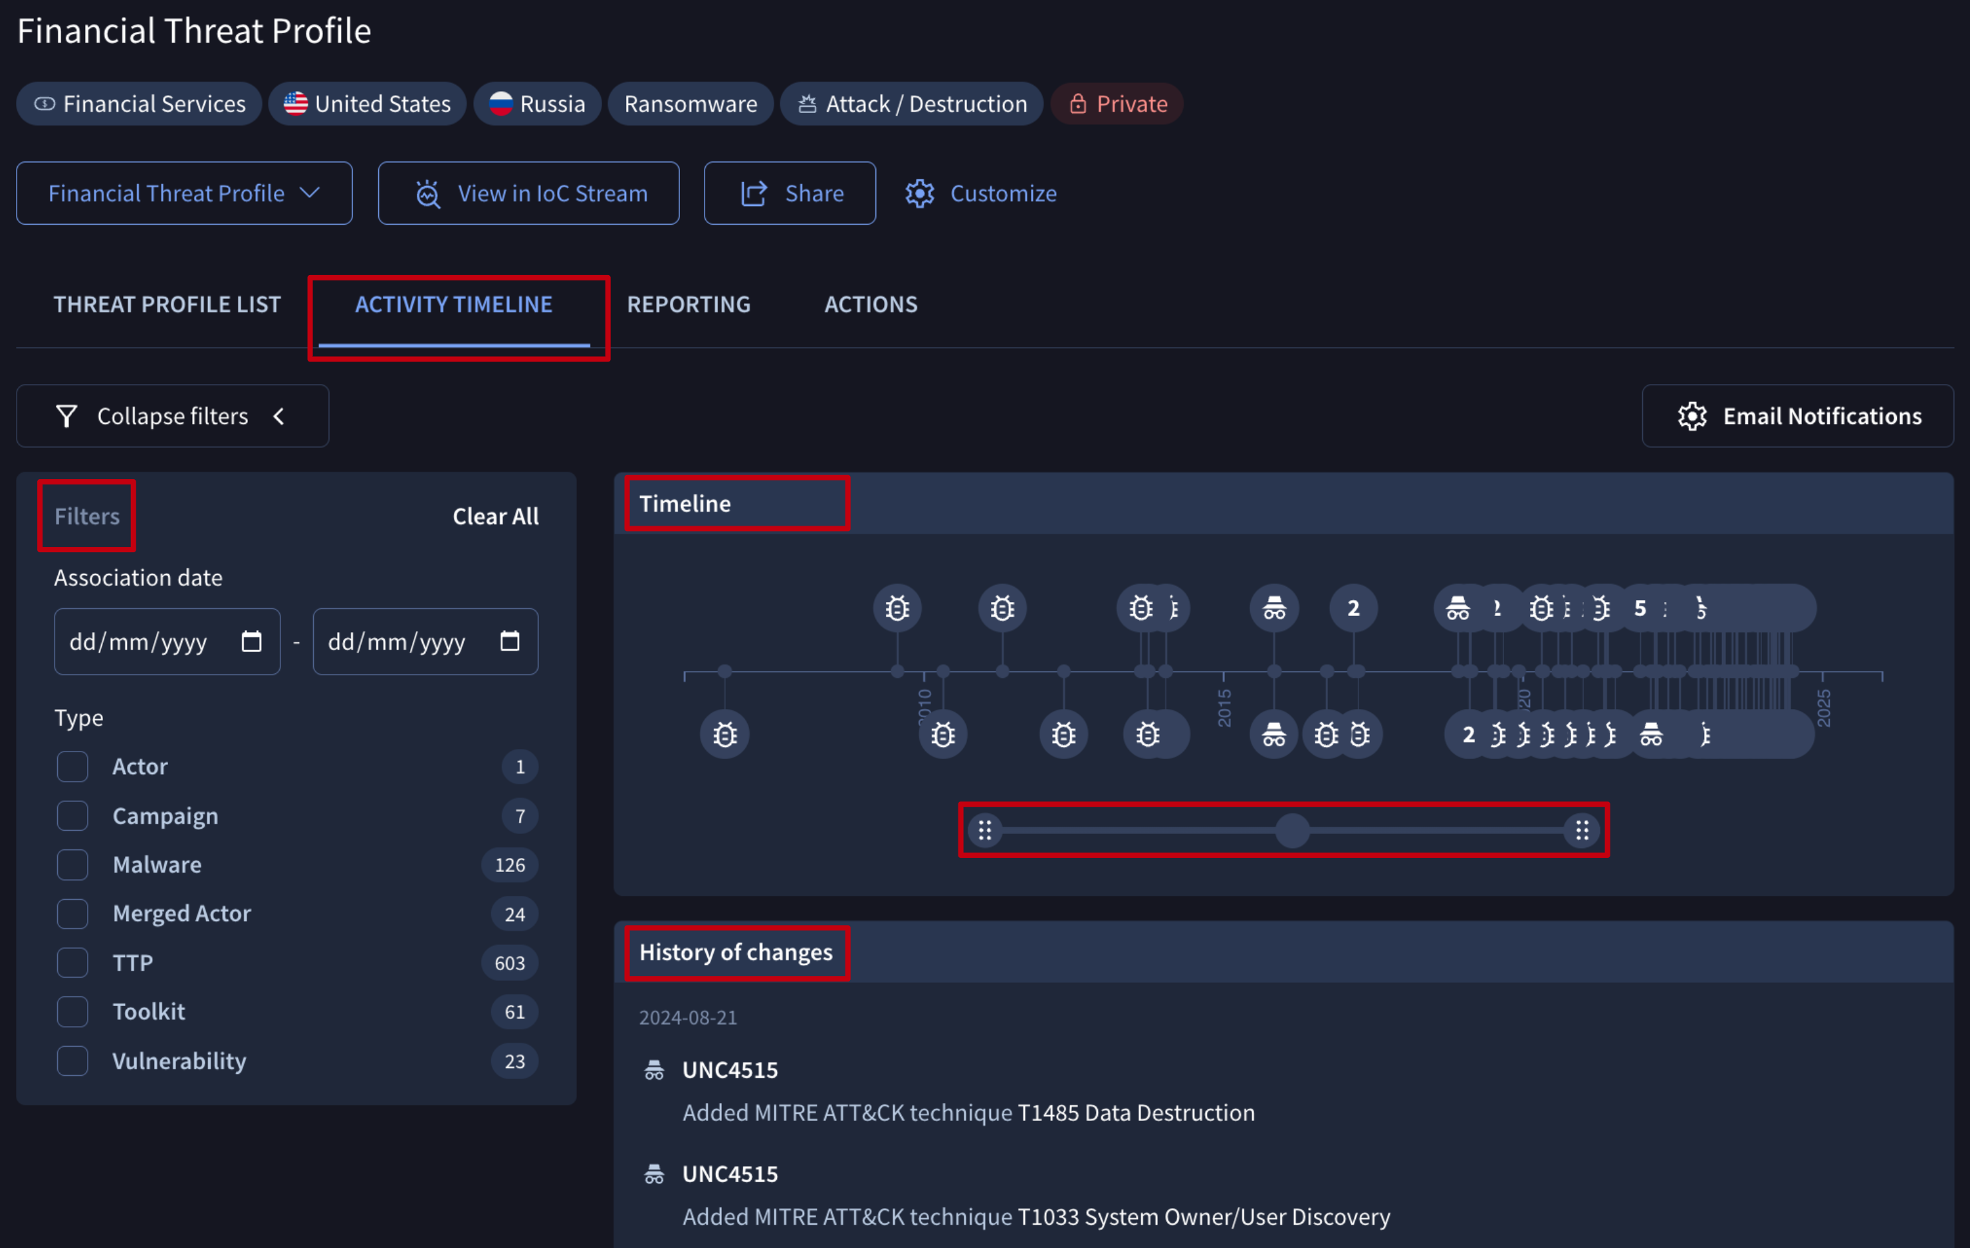Open the Financial Threat Profile dropdown
The width and height of the screenshot is (1970, 1248).
(184, 194)
